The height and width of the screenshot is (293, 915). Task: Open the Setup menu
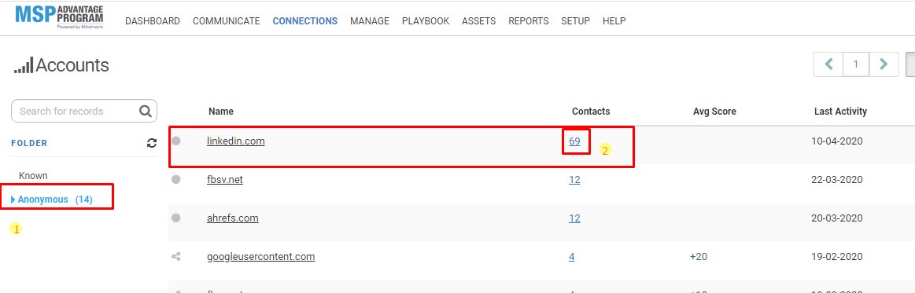tap(575, 21)
